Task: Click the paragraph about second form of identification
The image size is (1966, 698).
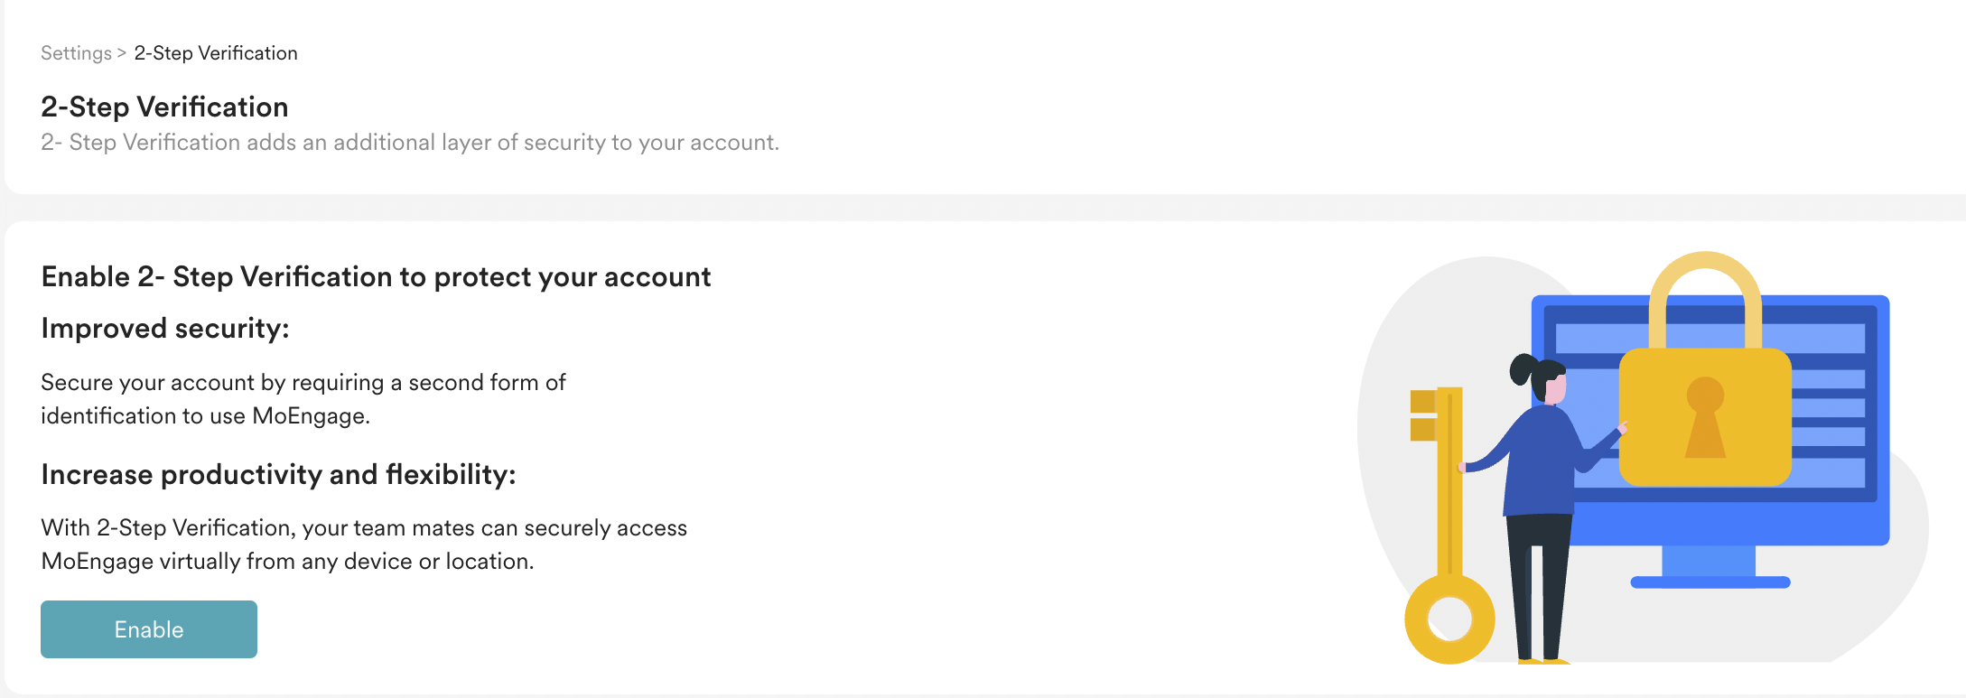Action: coord(303,399)
